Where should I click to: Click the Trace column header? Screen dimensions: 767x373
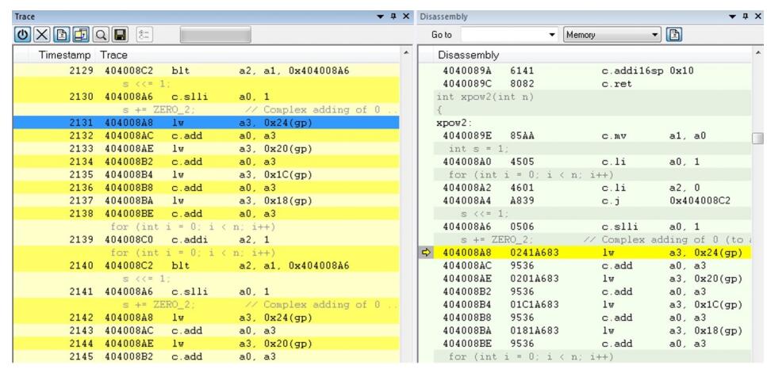point(114,55)
